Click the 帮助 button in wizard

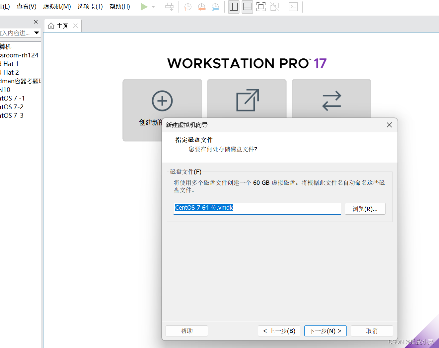pos(187,331)
